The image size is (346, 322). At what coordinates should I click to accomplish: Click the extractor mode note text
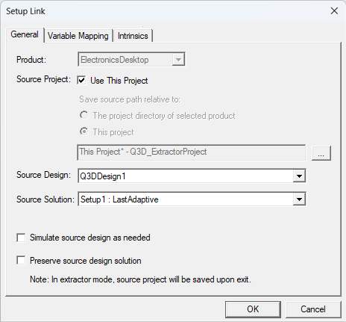coord(140,279)
